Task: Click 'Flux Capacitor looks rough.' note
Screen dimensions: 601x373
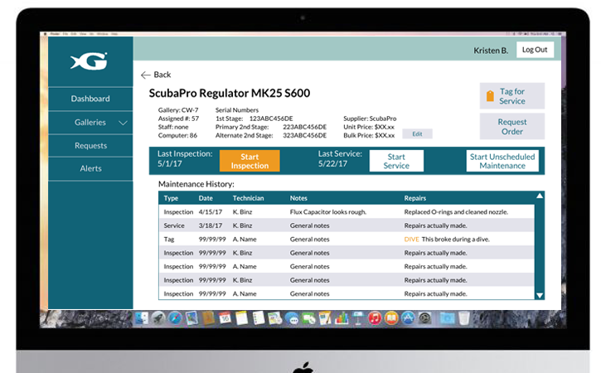Action: pyautogui.click(x=328, y=212)
